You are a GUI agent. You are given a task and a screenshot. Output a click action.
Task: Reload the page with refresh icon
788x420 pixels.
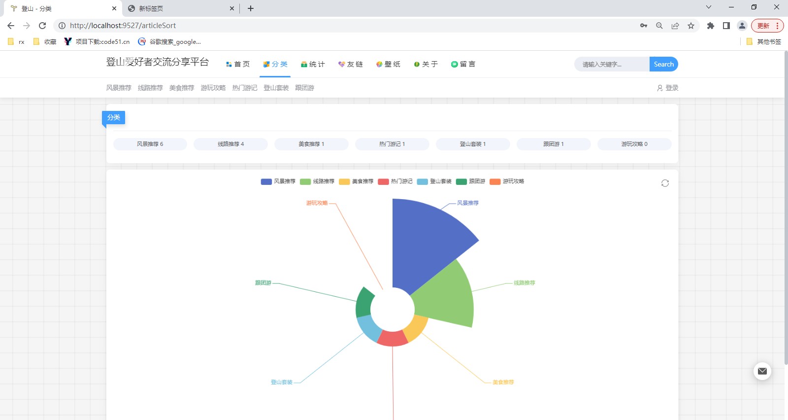point(42,26)
